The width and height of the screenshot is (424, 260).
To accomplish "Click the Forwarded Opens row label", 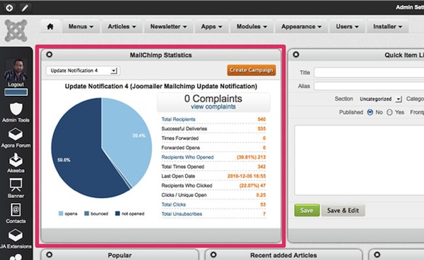I will tap(181, 147).
